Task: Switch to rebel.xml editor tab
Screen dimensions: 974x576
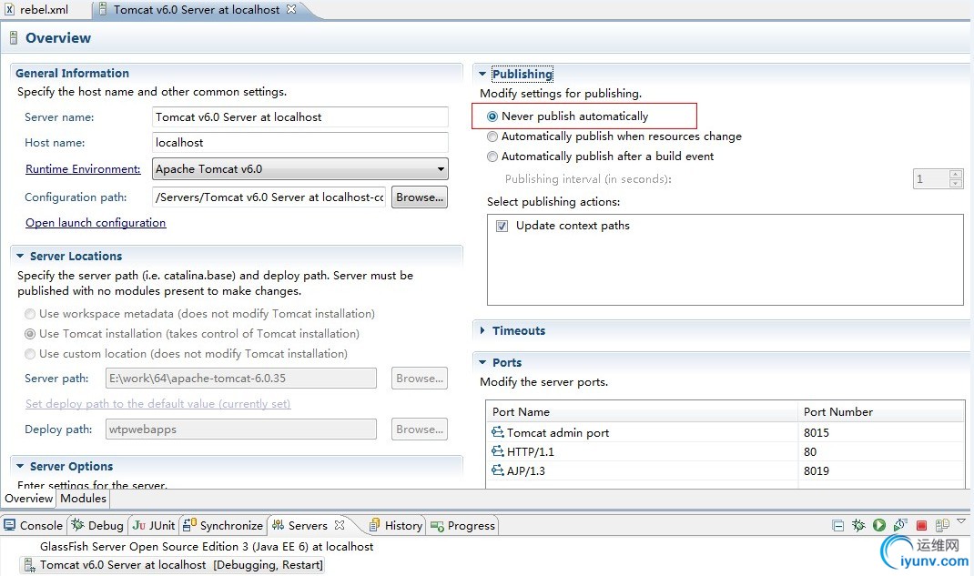Action: point(37,9)
